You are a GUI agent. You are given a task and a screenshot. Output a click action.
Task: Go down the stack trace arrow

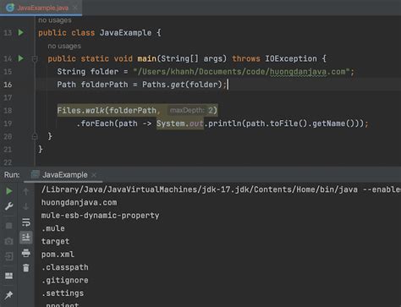[26, 206]
